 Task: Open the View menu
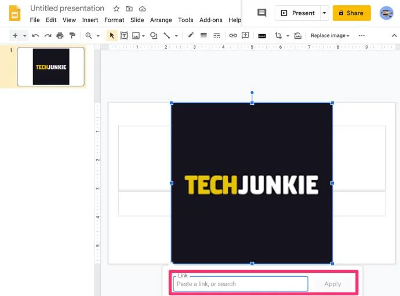coord(69,20)
